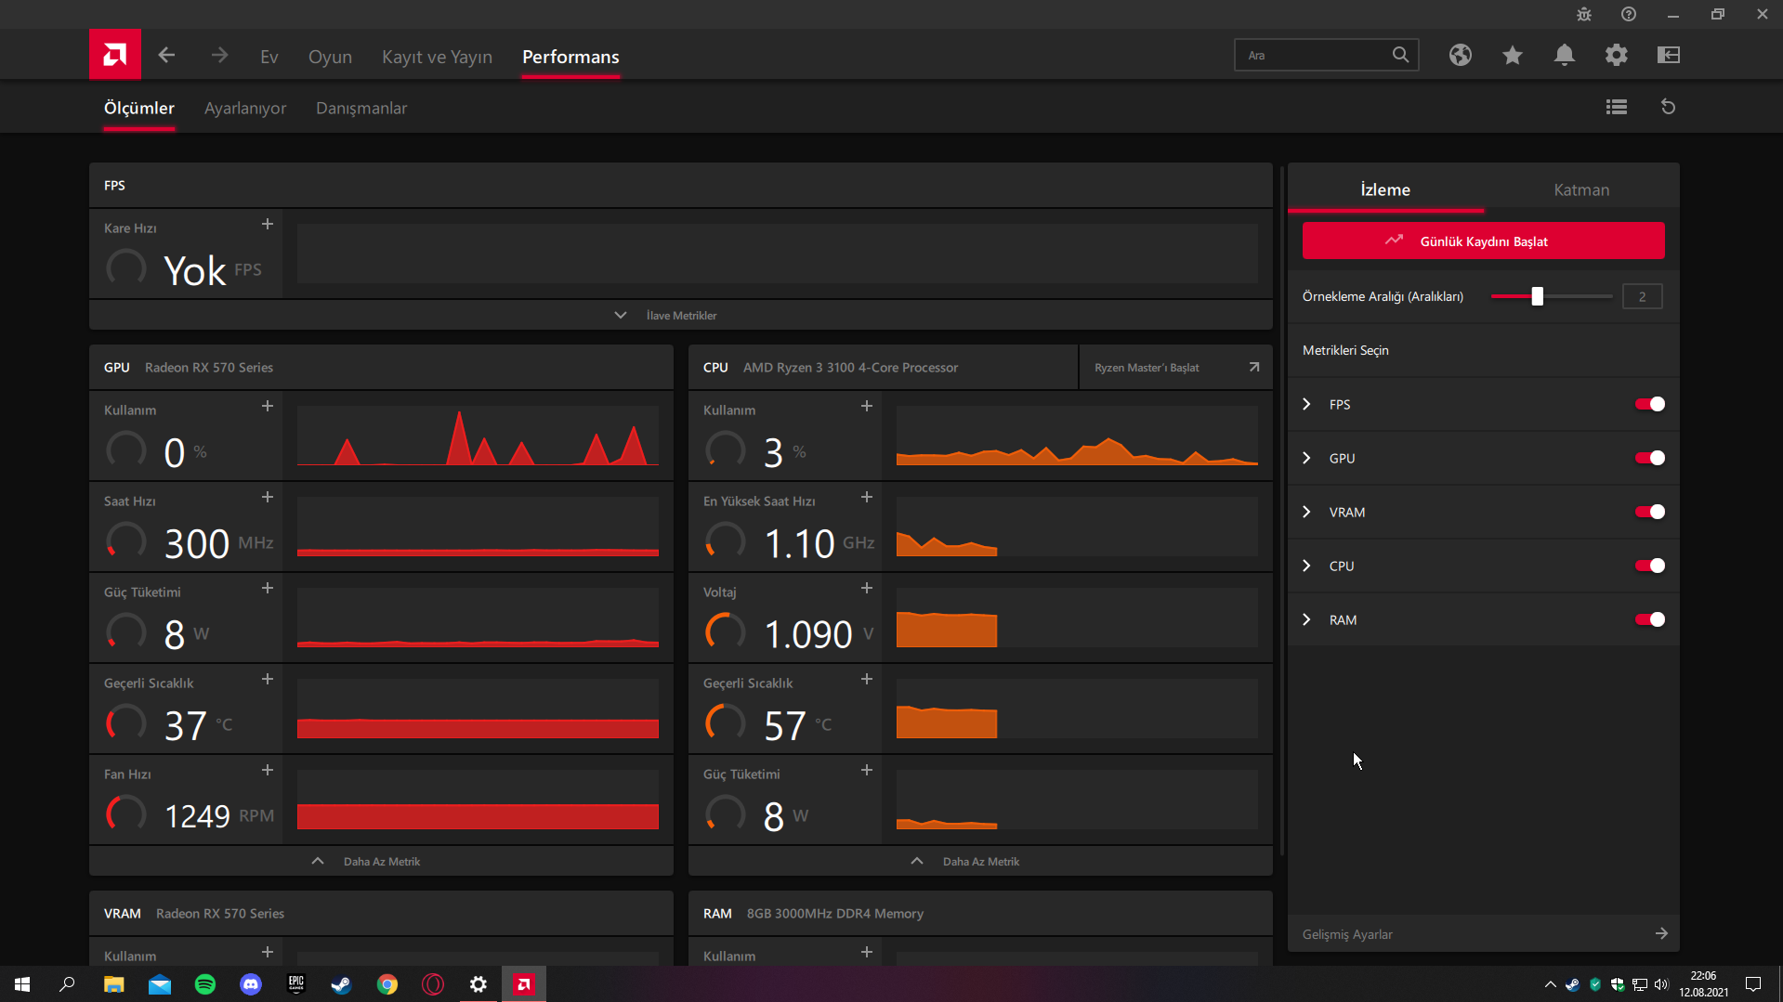Image resolution: width=1783 pixels, height=1002 pixels.
Task: Click the sampling interval value box
Action: (1643, 296)
